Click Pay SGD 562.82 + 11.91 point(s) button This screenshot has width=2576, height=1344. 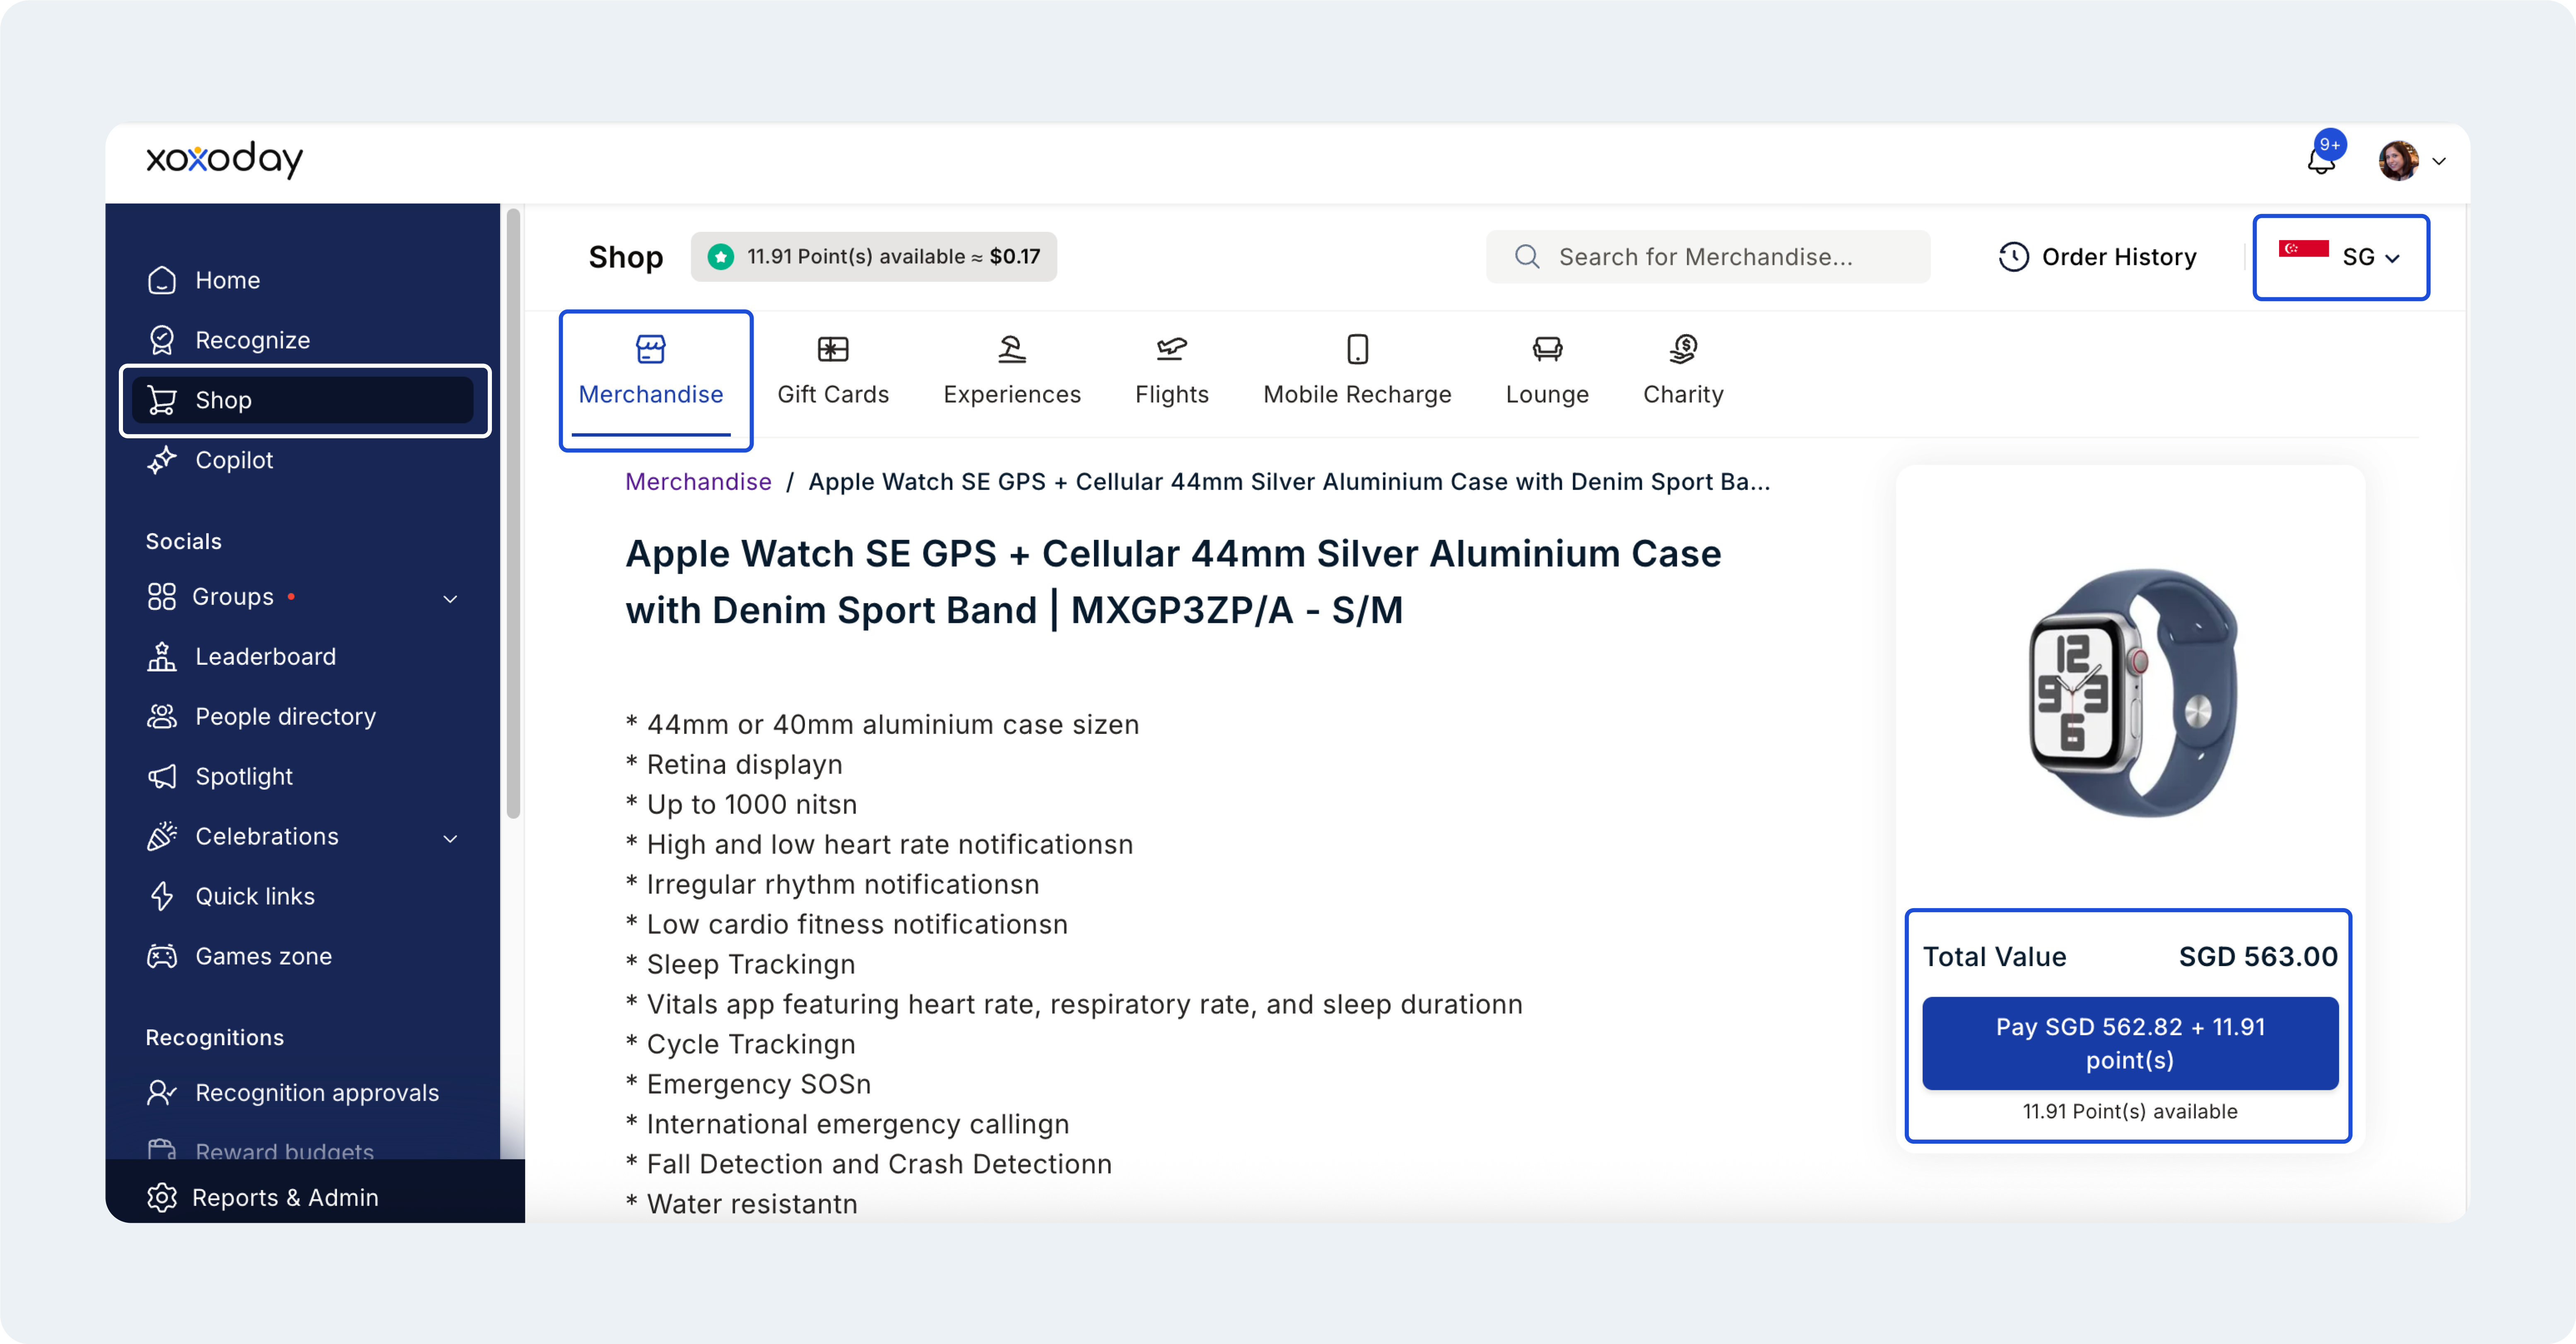(x=2130, y=1043)
